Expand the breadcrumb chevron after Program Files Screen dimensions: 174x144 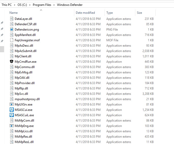point(54,5)
